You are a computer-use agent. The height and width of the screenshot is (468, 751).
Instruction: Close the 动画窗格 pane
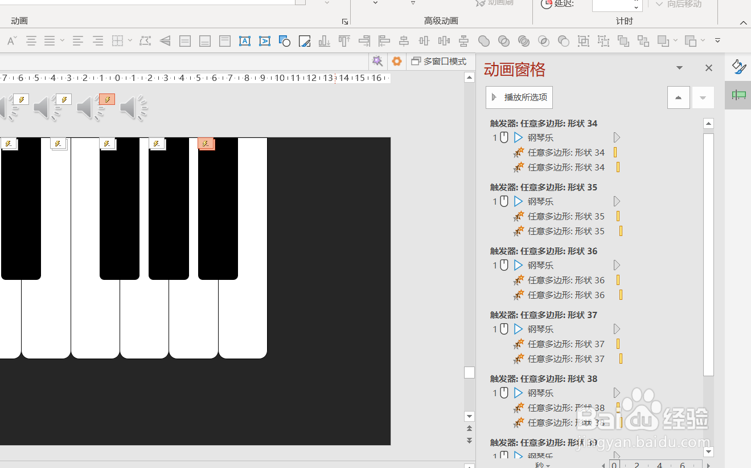[x=709, y=68]
